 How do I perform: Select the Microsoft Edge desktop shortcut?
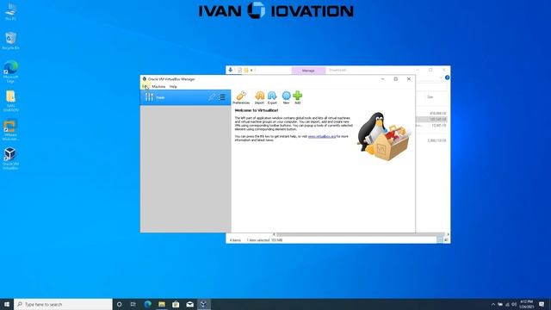(10, 71)
